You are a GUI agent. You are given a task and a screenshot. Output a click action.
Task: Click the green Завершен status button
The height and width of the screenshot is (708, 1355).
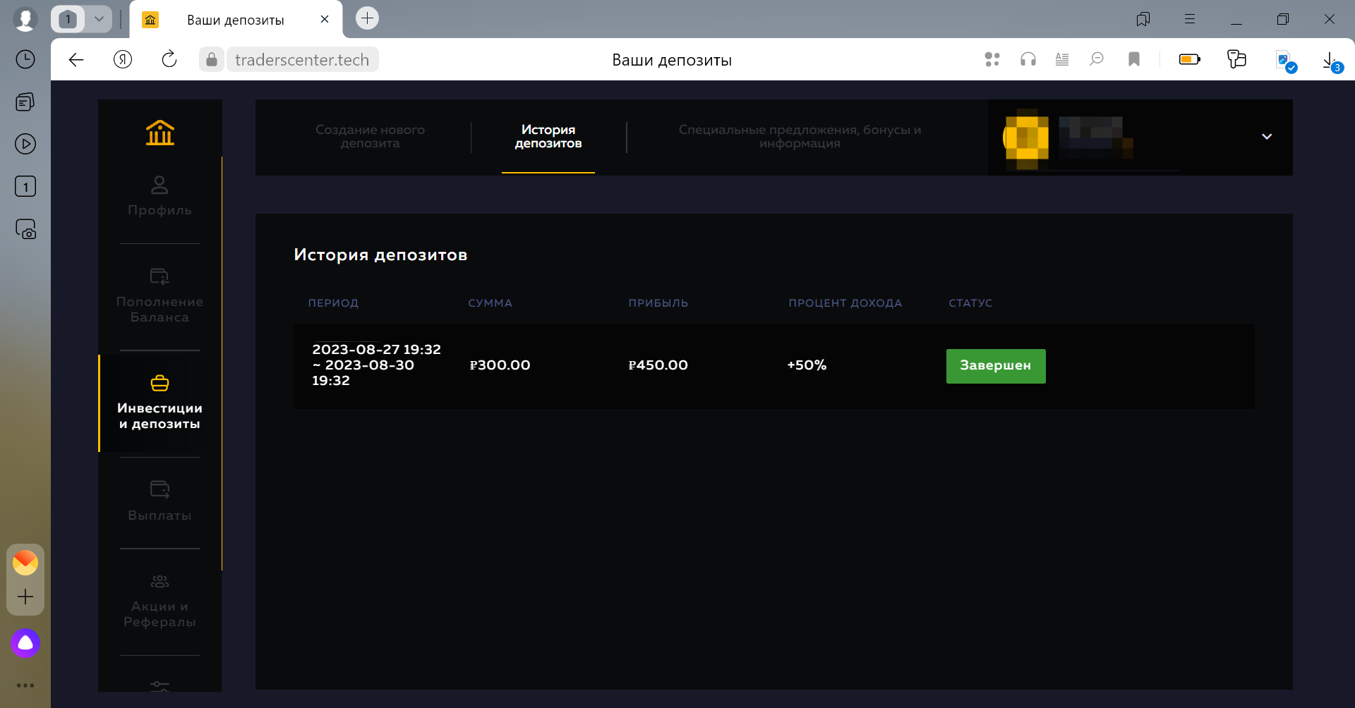click(995, 366)
